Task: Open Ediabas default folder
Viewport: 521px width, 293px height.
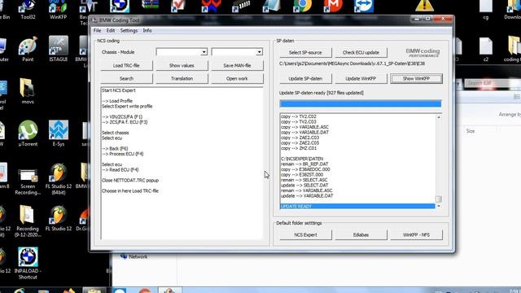Action: point(361,235)
